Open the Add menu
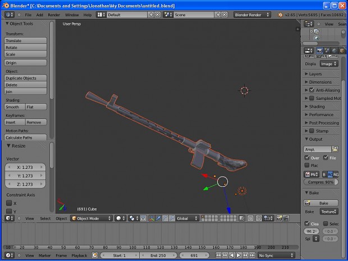The height and width of the screenshot is (261, 348). point(39,15)
